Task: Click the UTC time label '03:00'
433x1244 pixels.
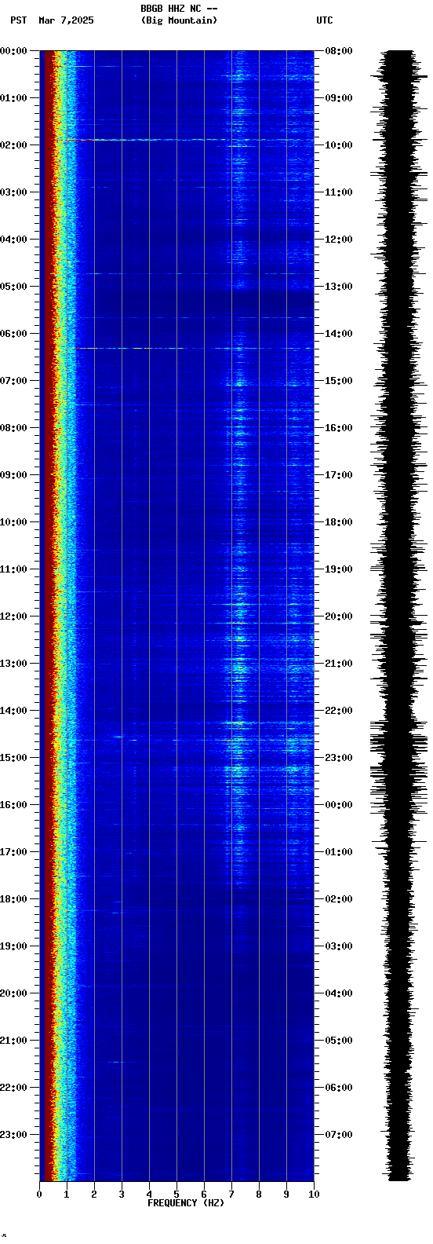Action: click(339, 946)
